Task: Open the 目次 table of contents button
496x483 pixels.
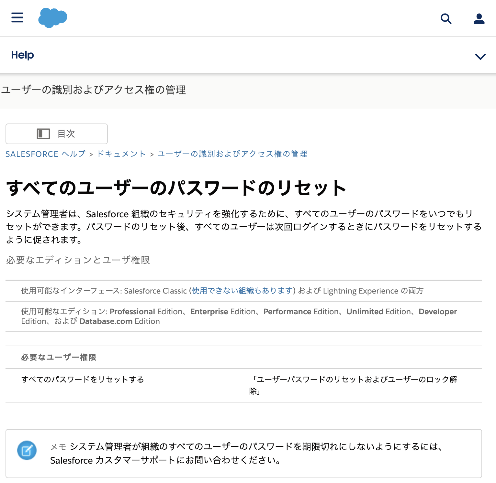Action: click(57, 134)
